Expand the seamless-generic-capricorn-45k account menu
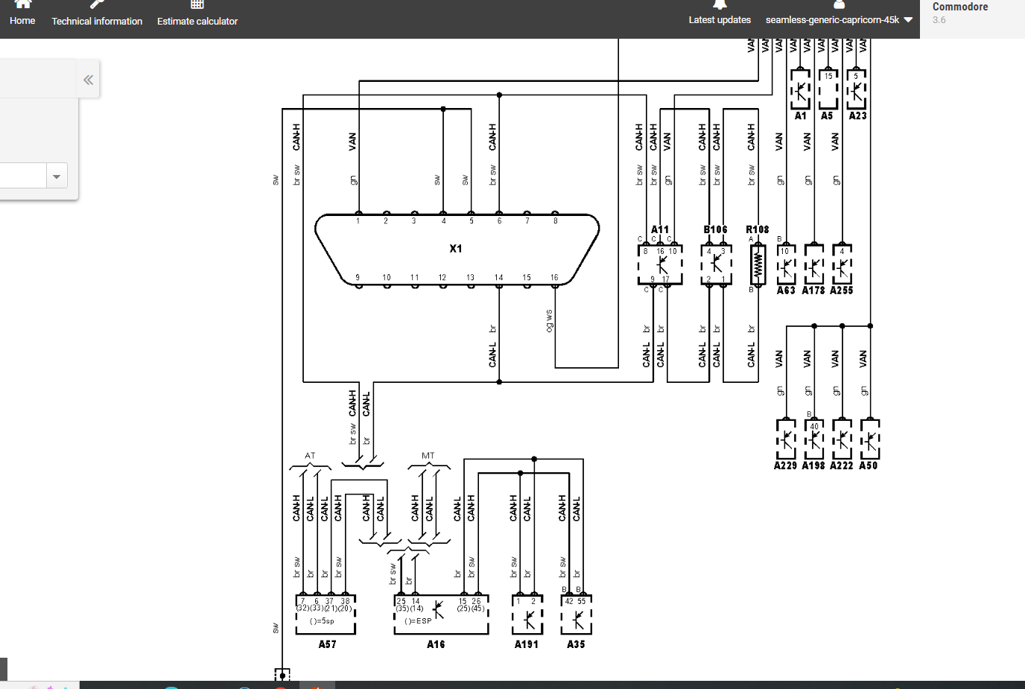The height and width of the screenshot is (689, 1025). click(x=839, y=20)
